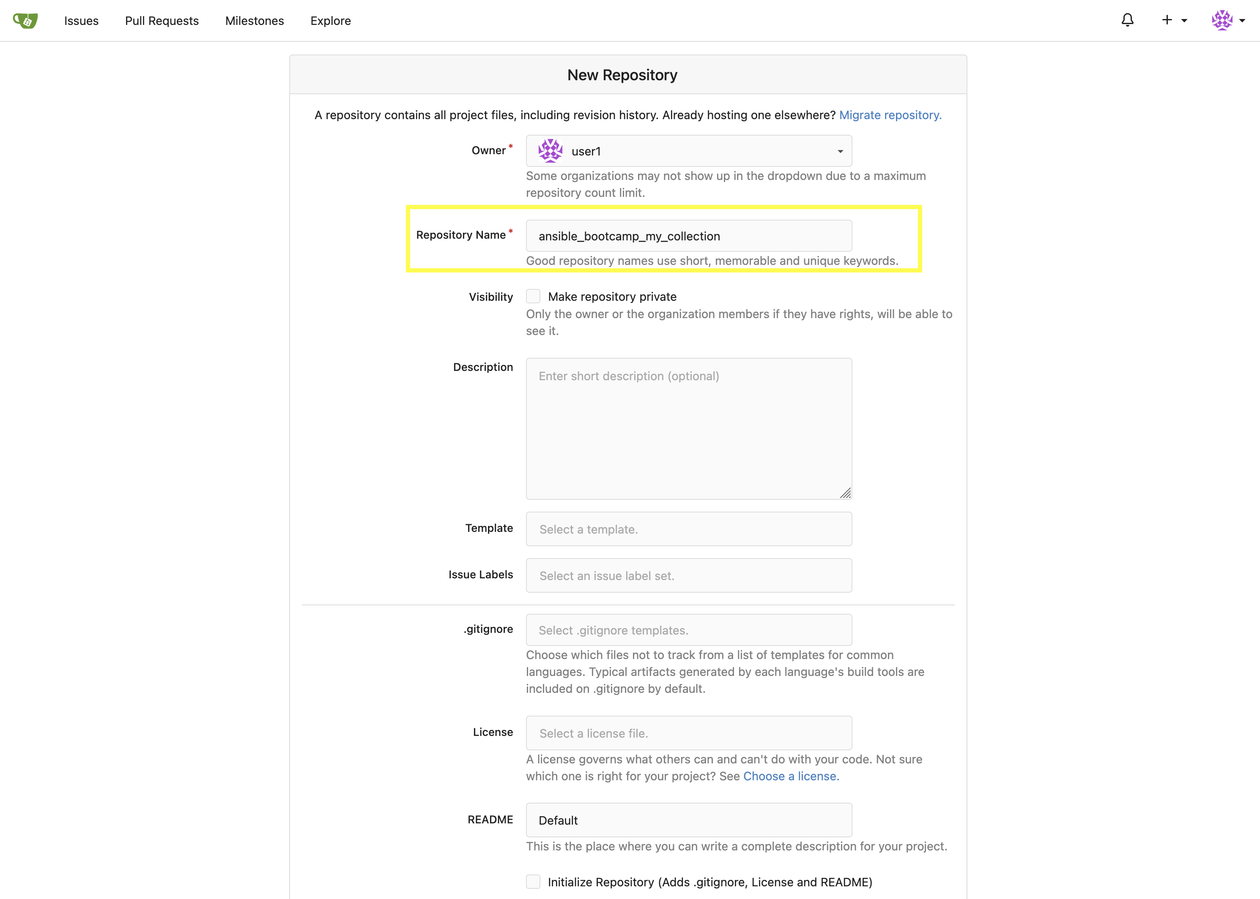Open the Select a template dropdown
Screen dimensions: 1260x899
689,529
